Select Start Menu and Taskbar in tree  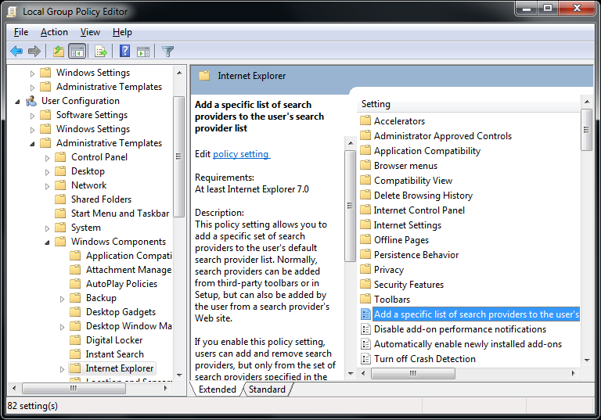tap(120, 213)
